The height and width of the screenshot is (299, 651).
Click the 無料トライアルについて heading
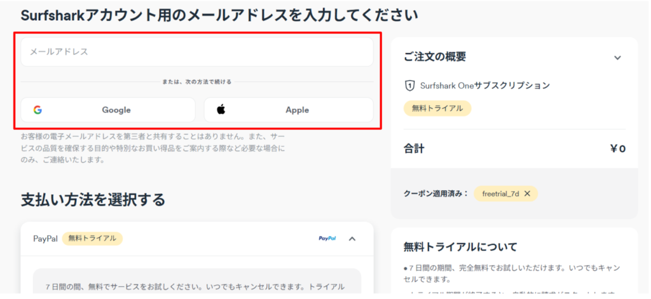[x=460, y=247]
